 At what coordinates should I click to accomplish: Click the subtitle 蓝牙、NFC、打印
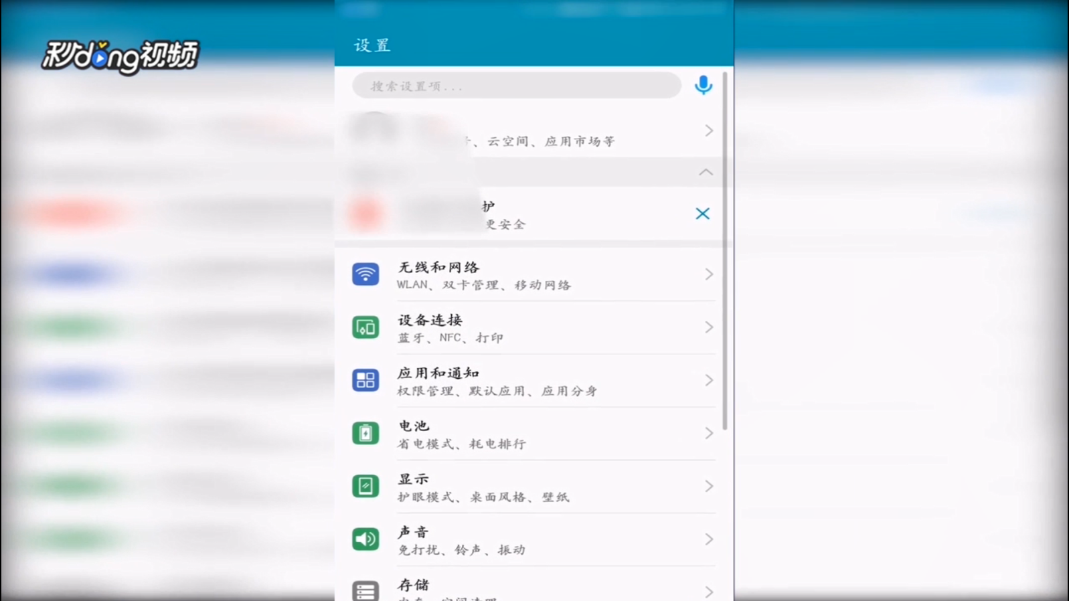click(x=450, y=338)
